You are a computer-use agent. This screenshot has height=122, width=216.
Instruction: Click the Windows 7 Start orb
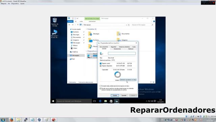3,120
